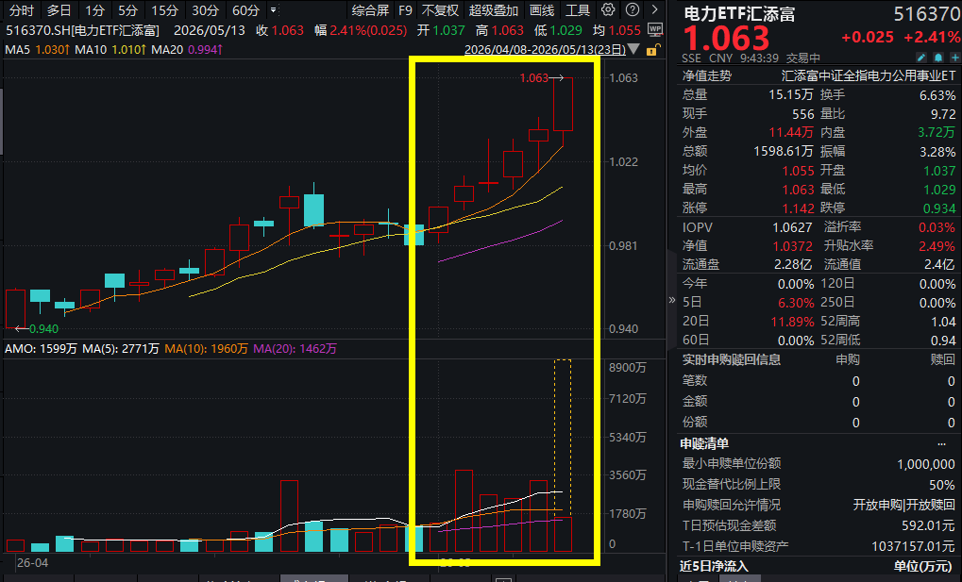Screen dimensions: 962x582
Task: Open more options for 申赎清单 section
Action: click(x=942, y=443)
